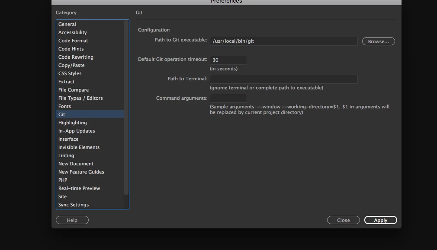The height and width of the screenshot is (250, 437).
Task: Open Code Format preferences
Action: coord(90,41)
